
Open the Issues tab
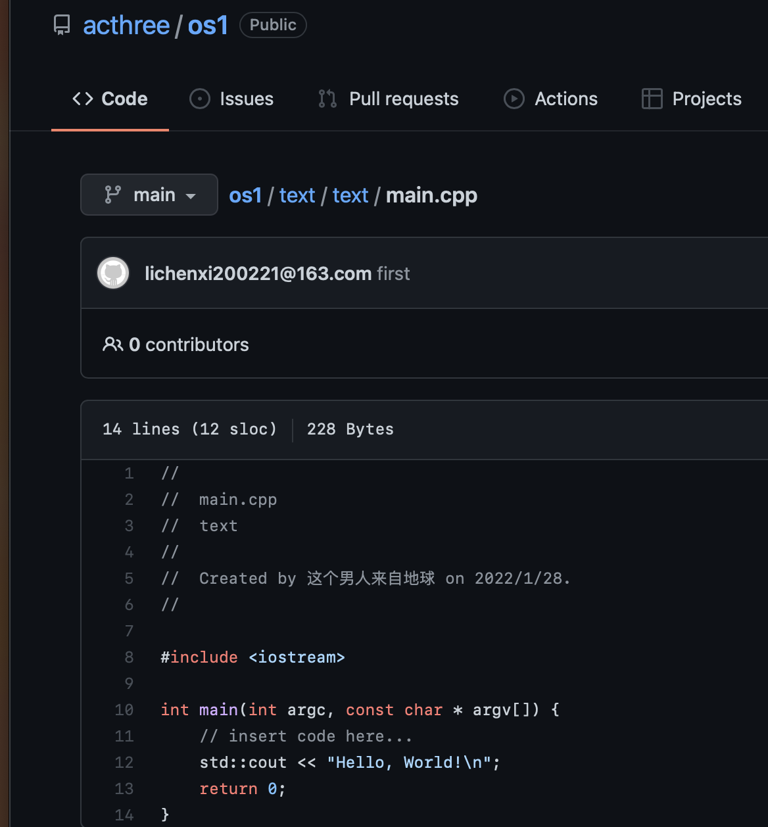246,99
